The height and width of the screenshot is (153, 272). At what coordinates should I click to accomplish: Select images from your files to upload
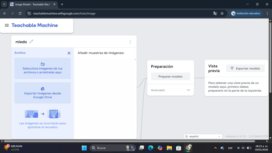(x=42, y=68)
